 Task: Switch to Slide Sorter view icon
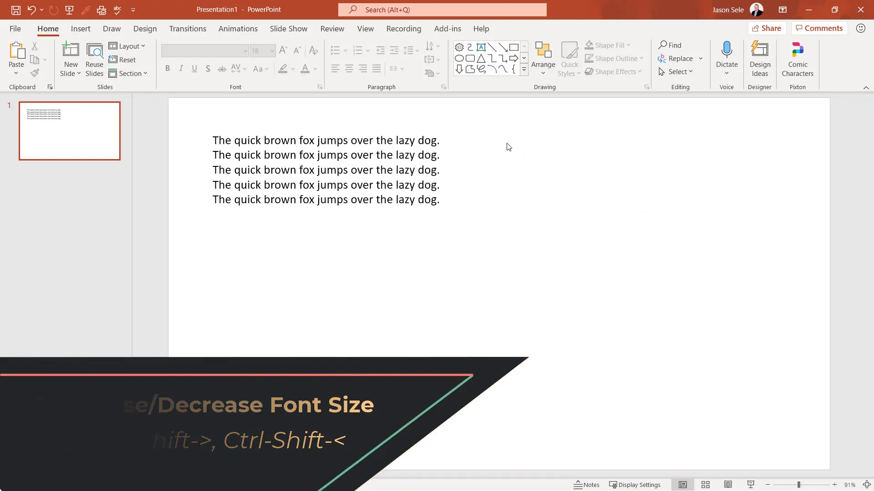pyautogui.click(x=706, y=485)
